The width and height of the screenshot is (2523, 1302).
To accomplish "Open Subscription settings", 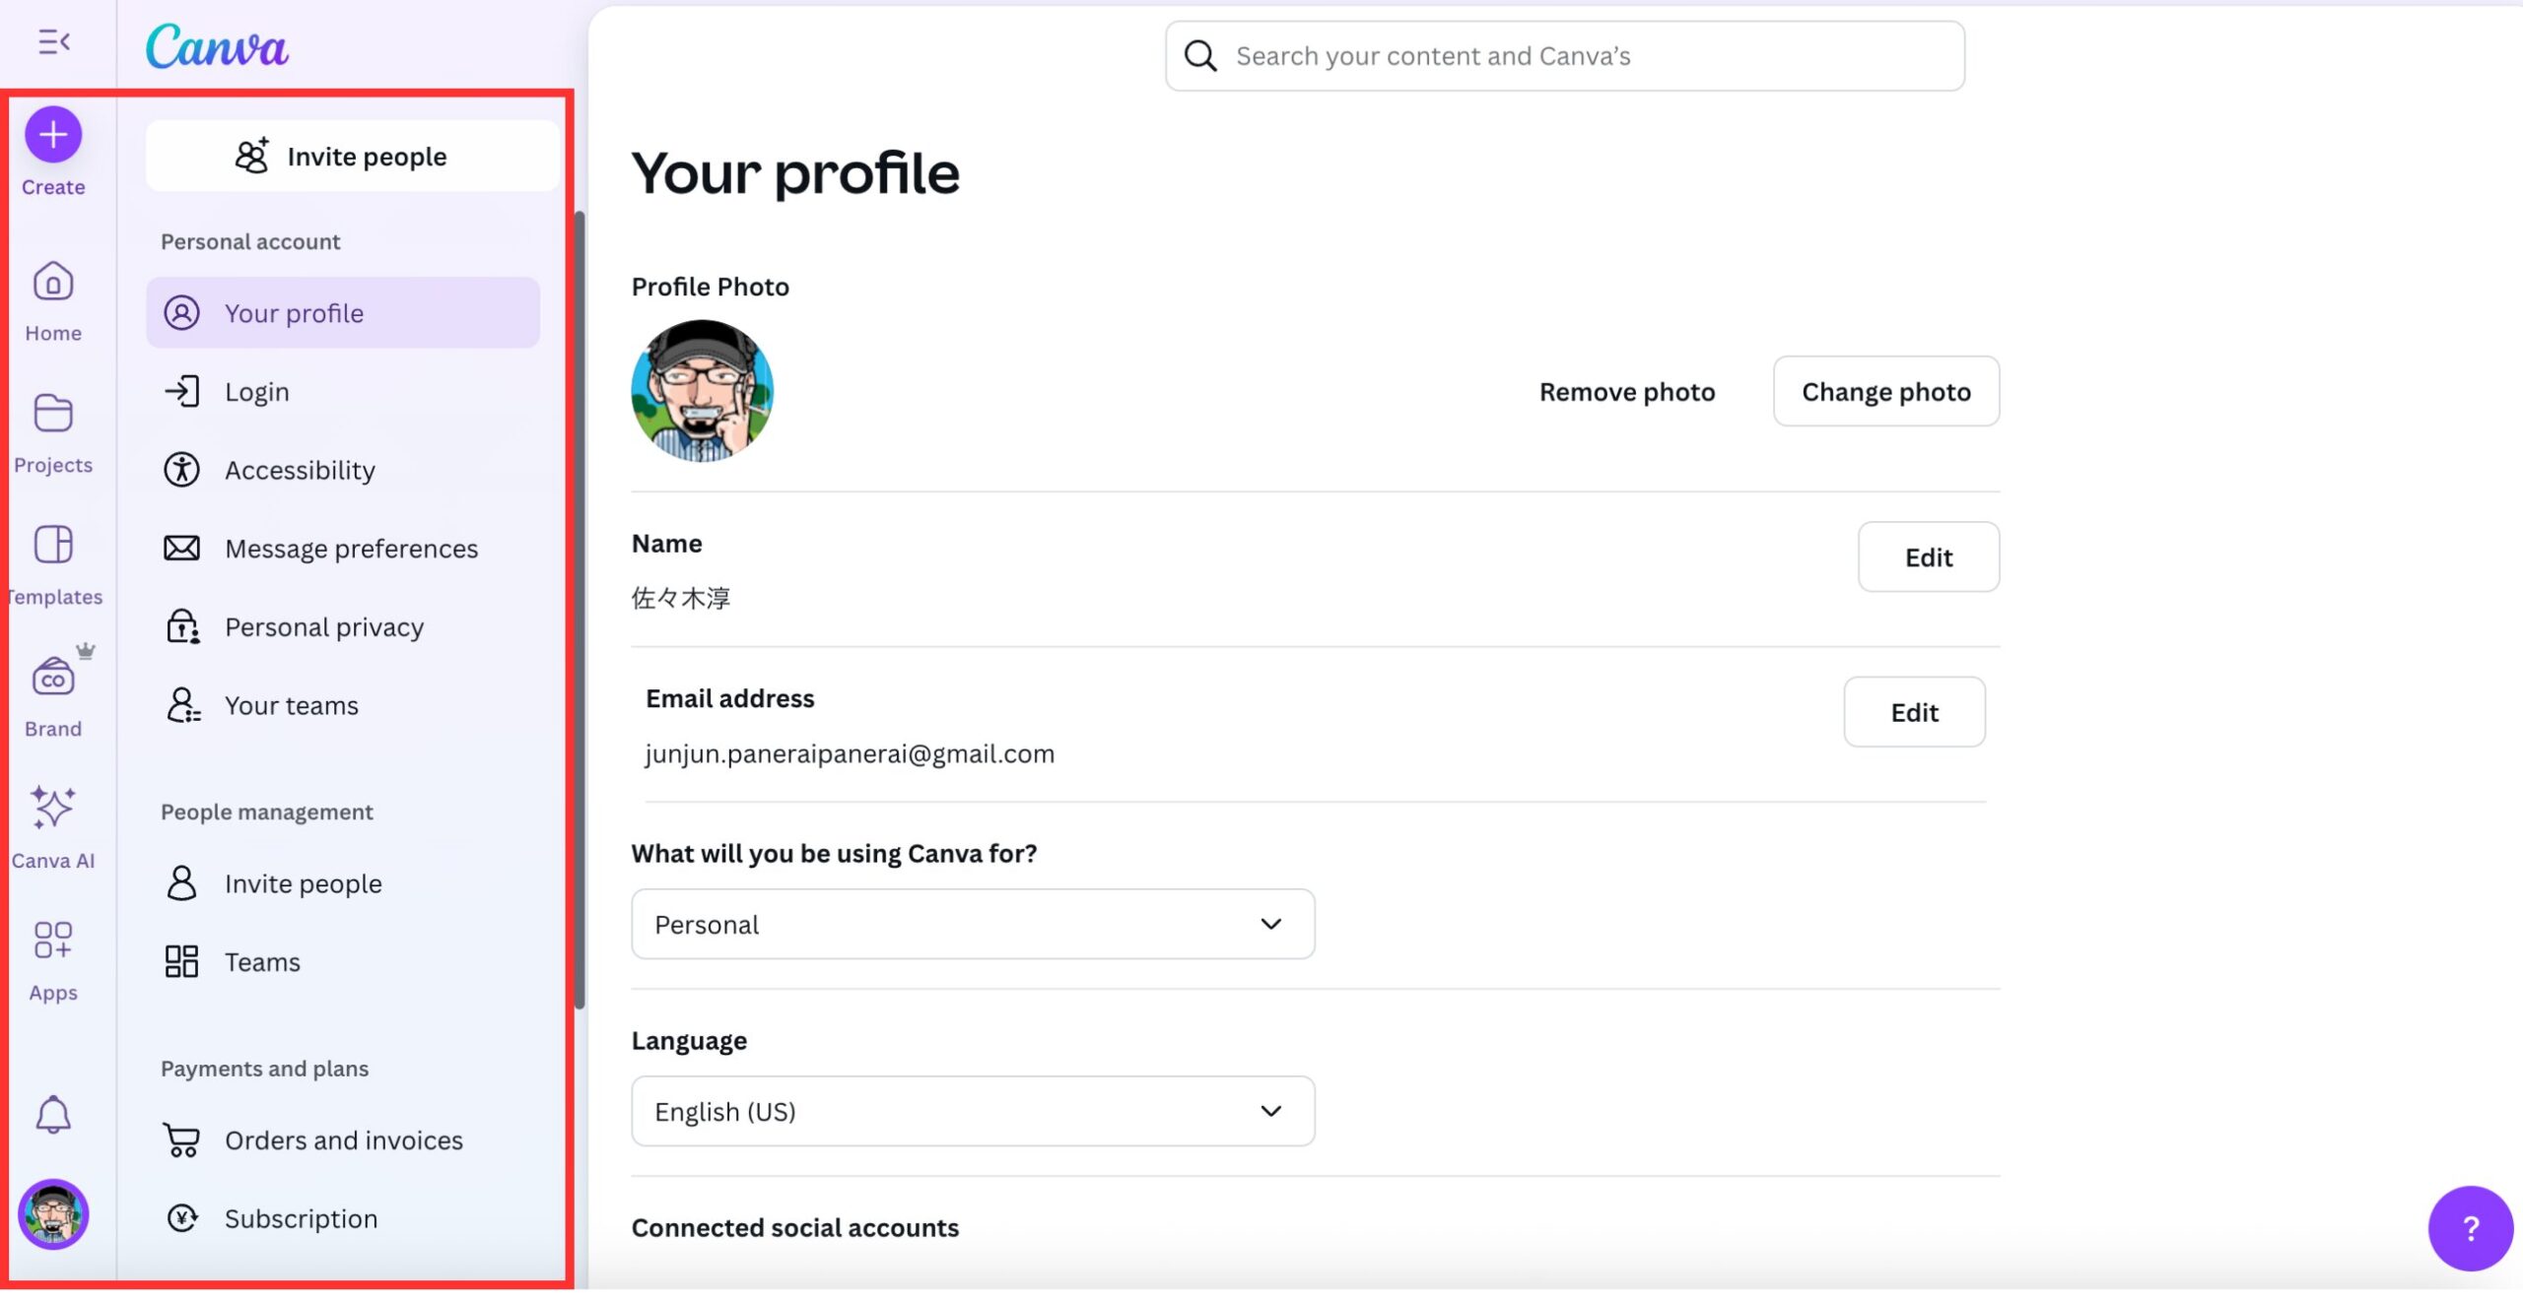I will point(343,1219).
